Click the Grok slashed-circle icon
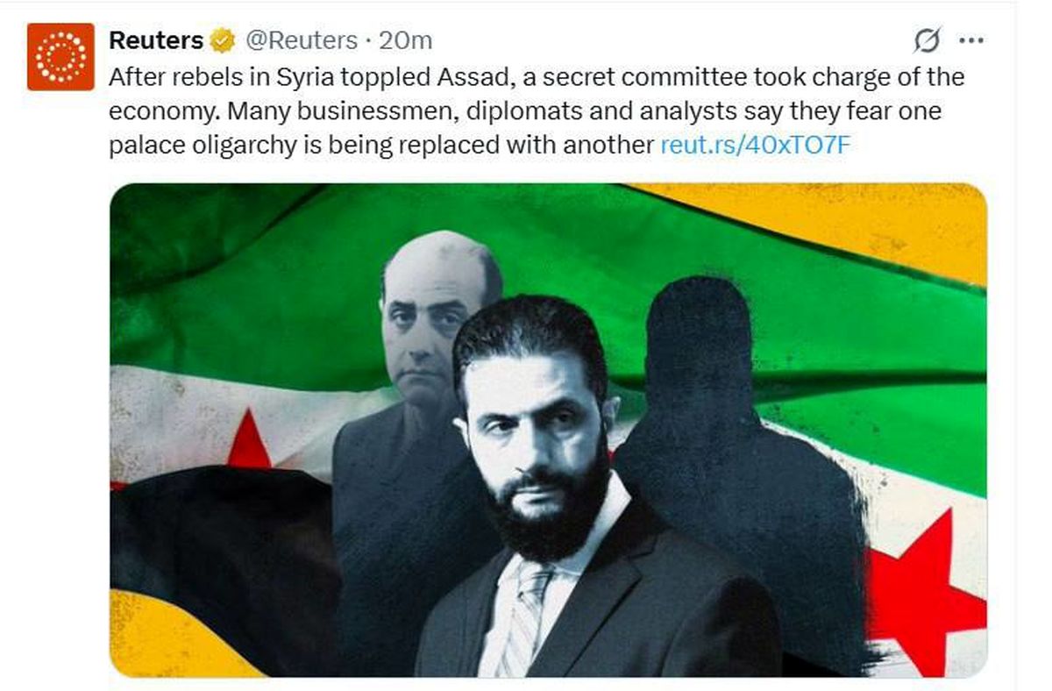The image size is (1052, 691). pos(926,40)
